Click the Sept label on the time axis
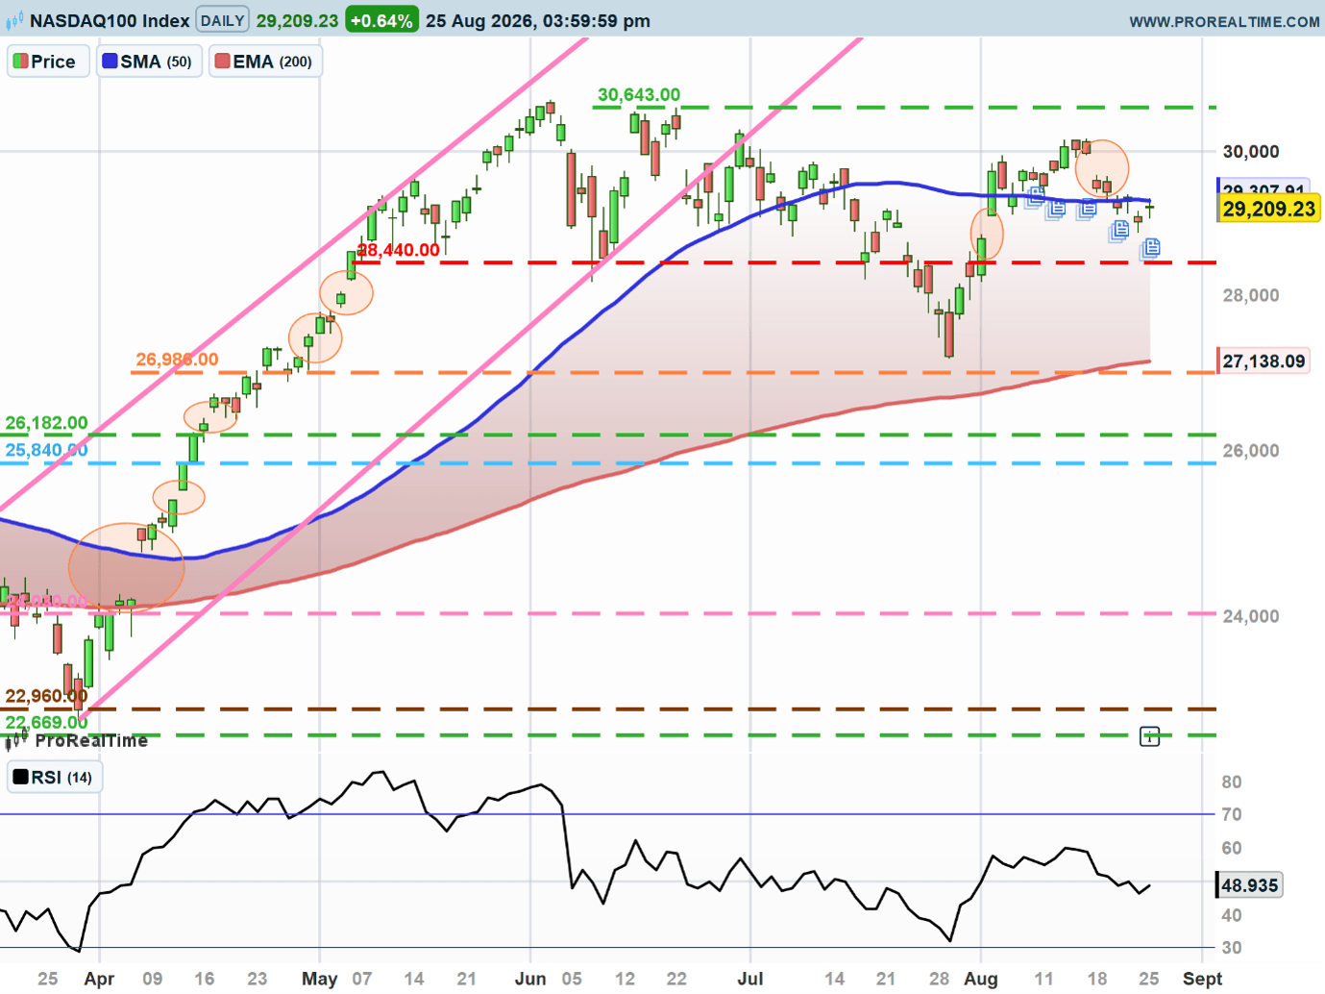Image resolution: width=1325 pixels, height=994 pixels. tap(1202, 979)
